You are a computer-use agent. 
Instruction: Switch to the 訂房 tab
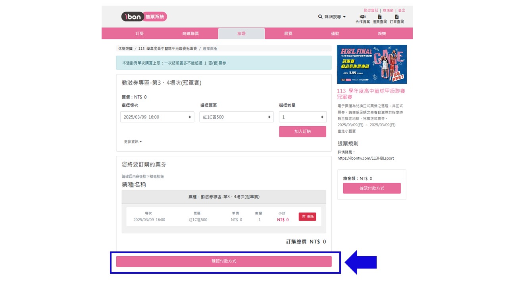click(x=140, y=34)
